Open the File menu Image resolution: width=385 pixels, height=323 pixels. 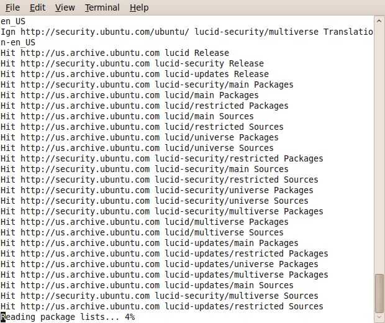click(x=12, y=7)
